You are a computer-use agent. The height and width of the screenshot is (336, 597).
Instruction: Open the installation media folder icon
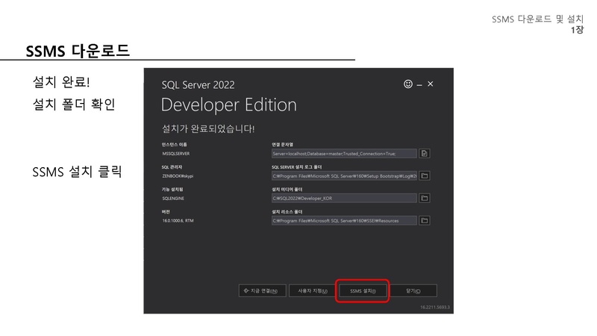[424, 199]
